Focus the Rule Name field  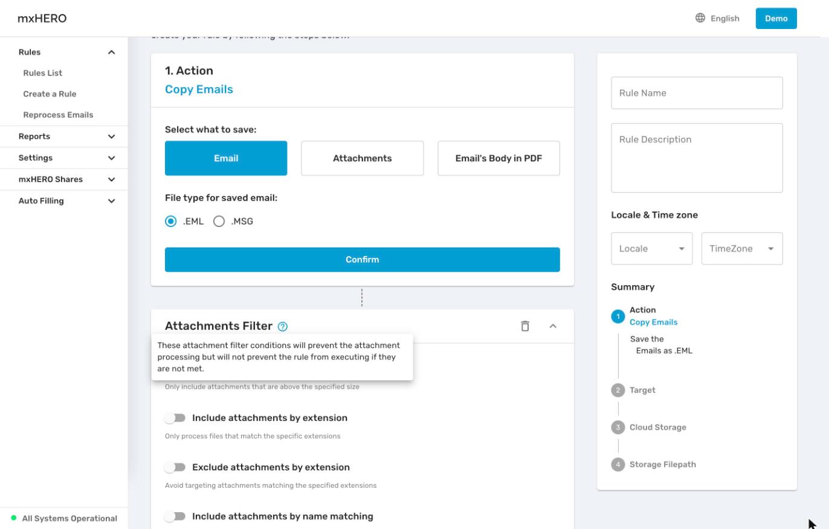[x=697, y=93]
